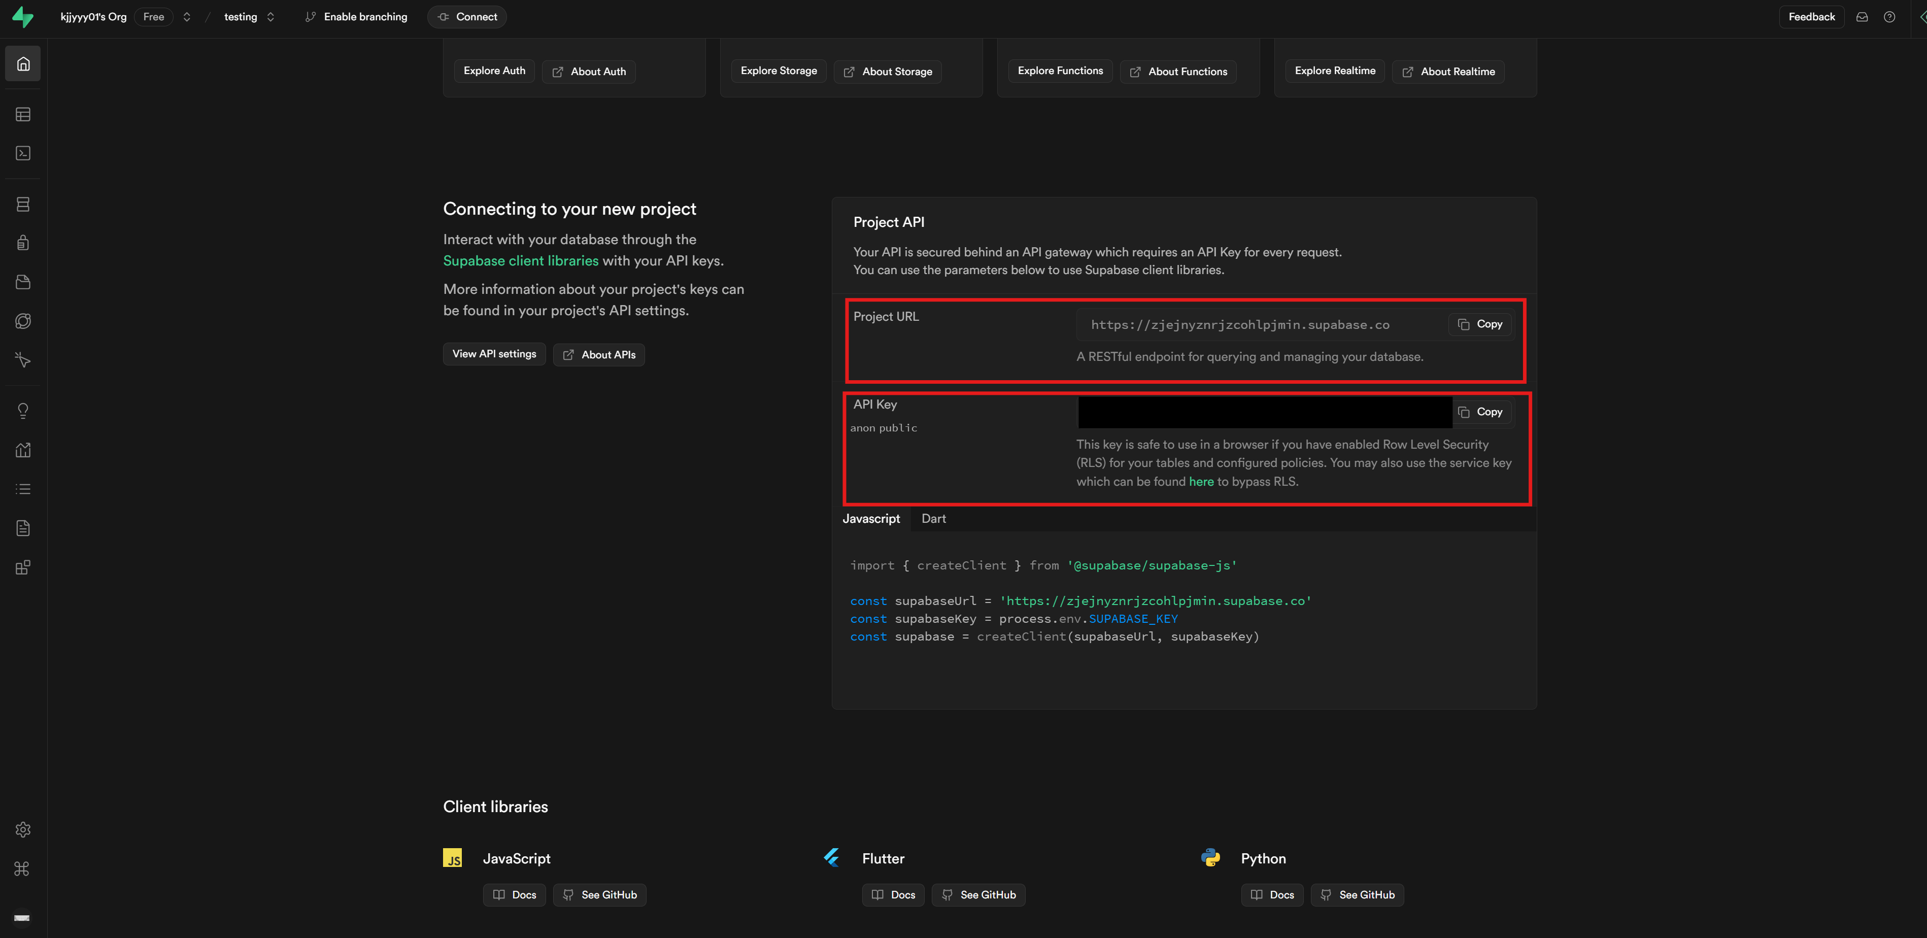This screenshot has height=938, width=1927.
Task: Open Supabase client libraries link
Action: pyautogui.click(x=521, y=260)
